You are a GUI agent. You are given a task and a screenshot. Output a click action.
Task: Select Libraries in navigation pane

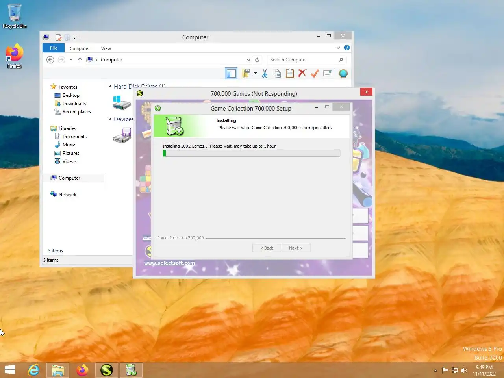point(67,128)
